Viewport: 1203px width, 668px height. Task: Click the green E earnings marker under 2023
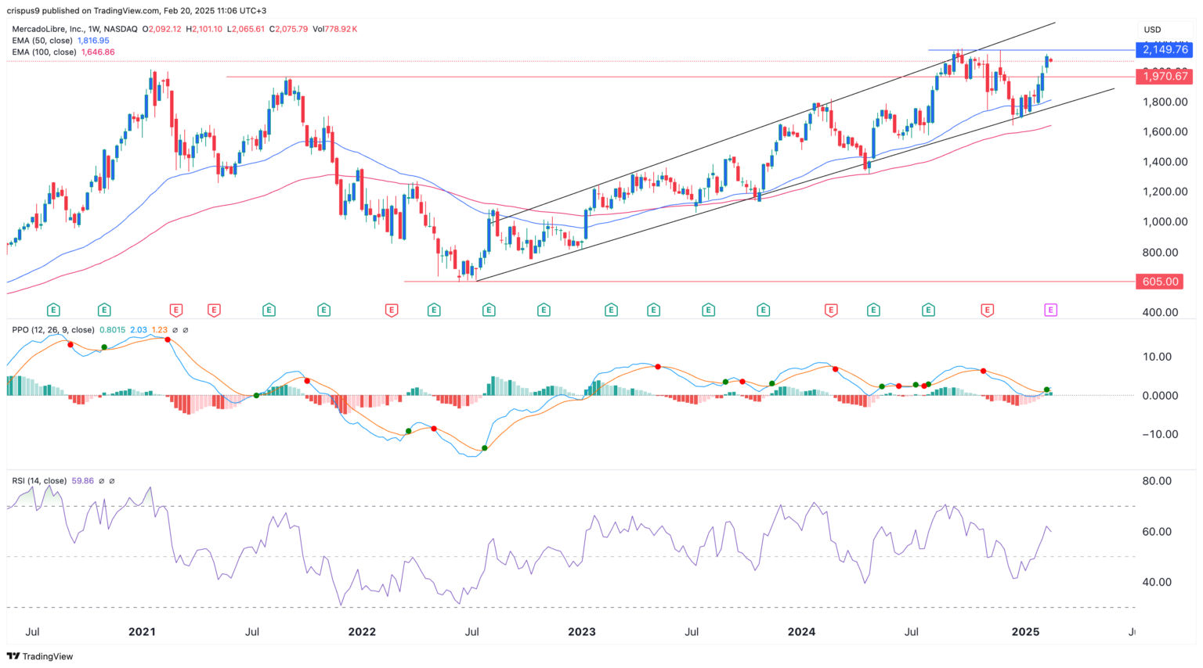pyautogui.click(x=610, y=310)
